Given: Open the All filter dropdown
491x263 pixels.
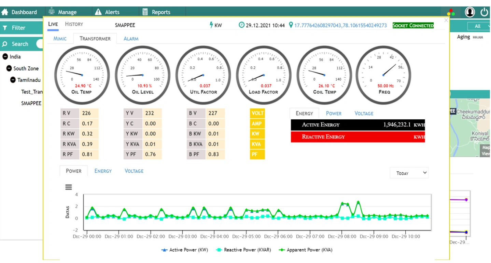Looking at the screenshot, I should coord(478,26).
